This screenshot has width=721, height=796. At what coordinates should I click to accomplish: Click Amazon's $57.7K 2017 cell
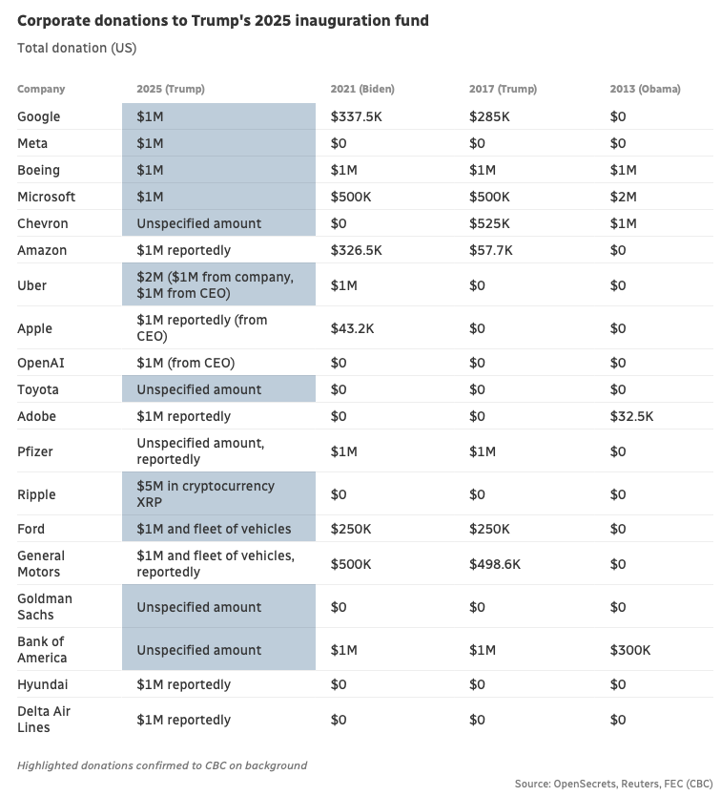click(x=490, y=250)
